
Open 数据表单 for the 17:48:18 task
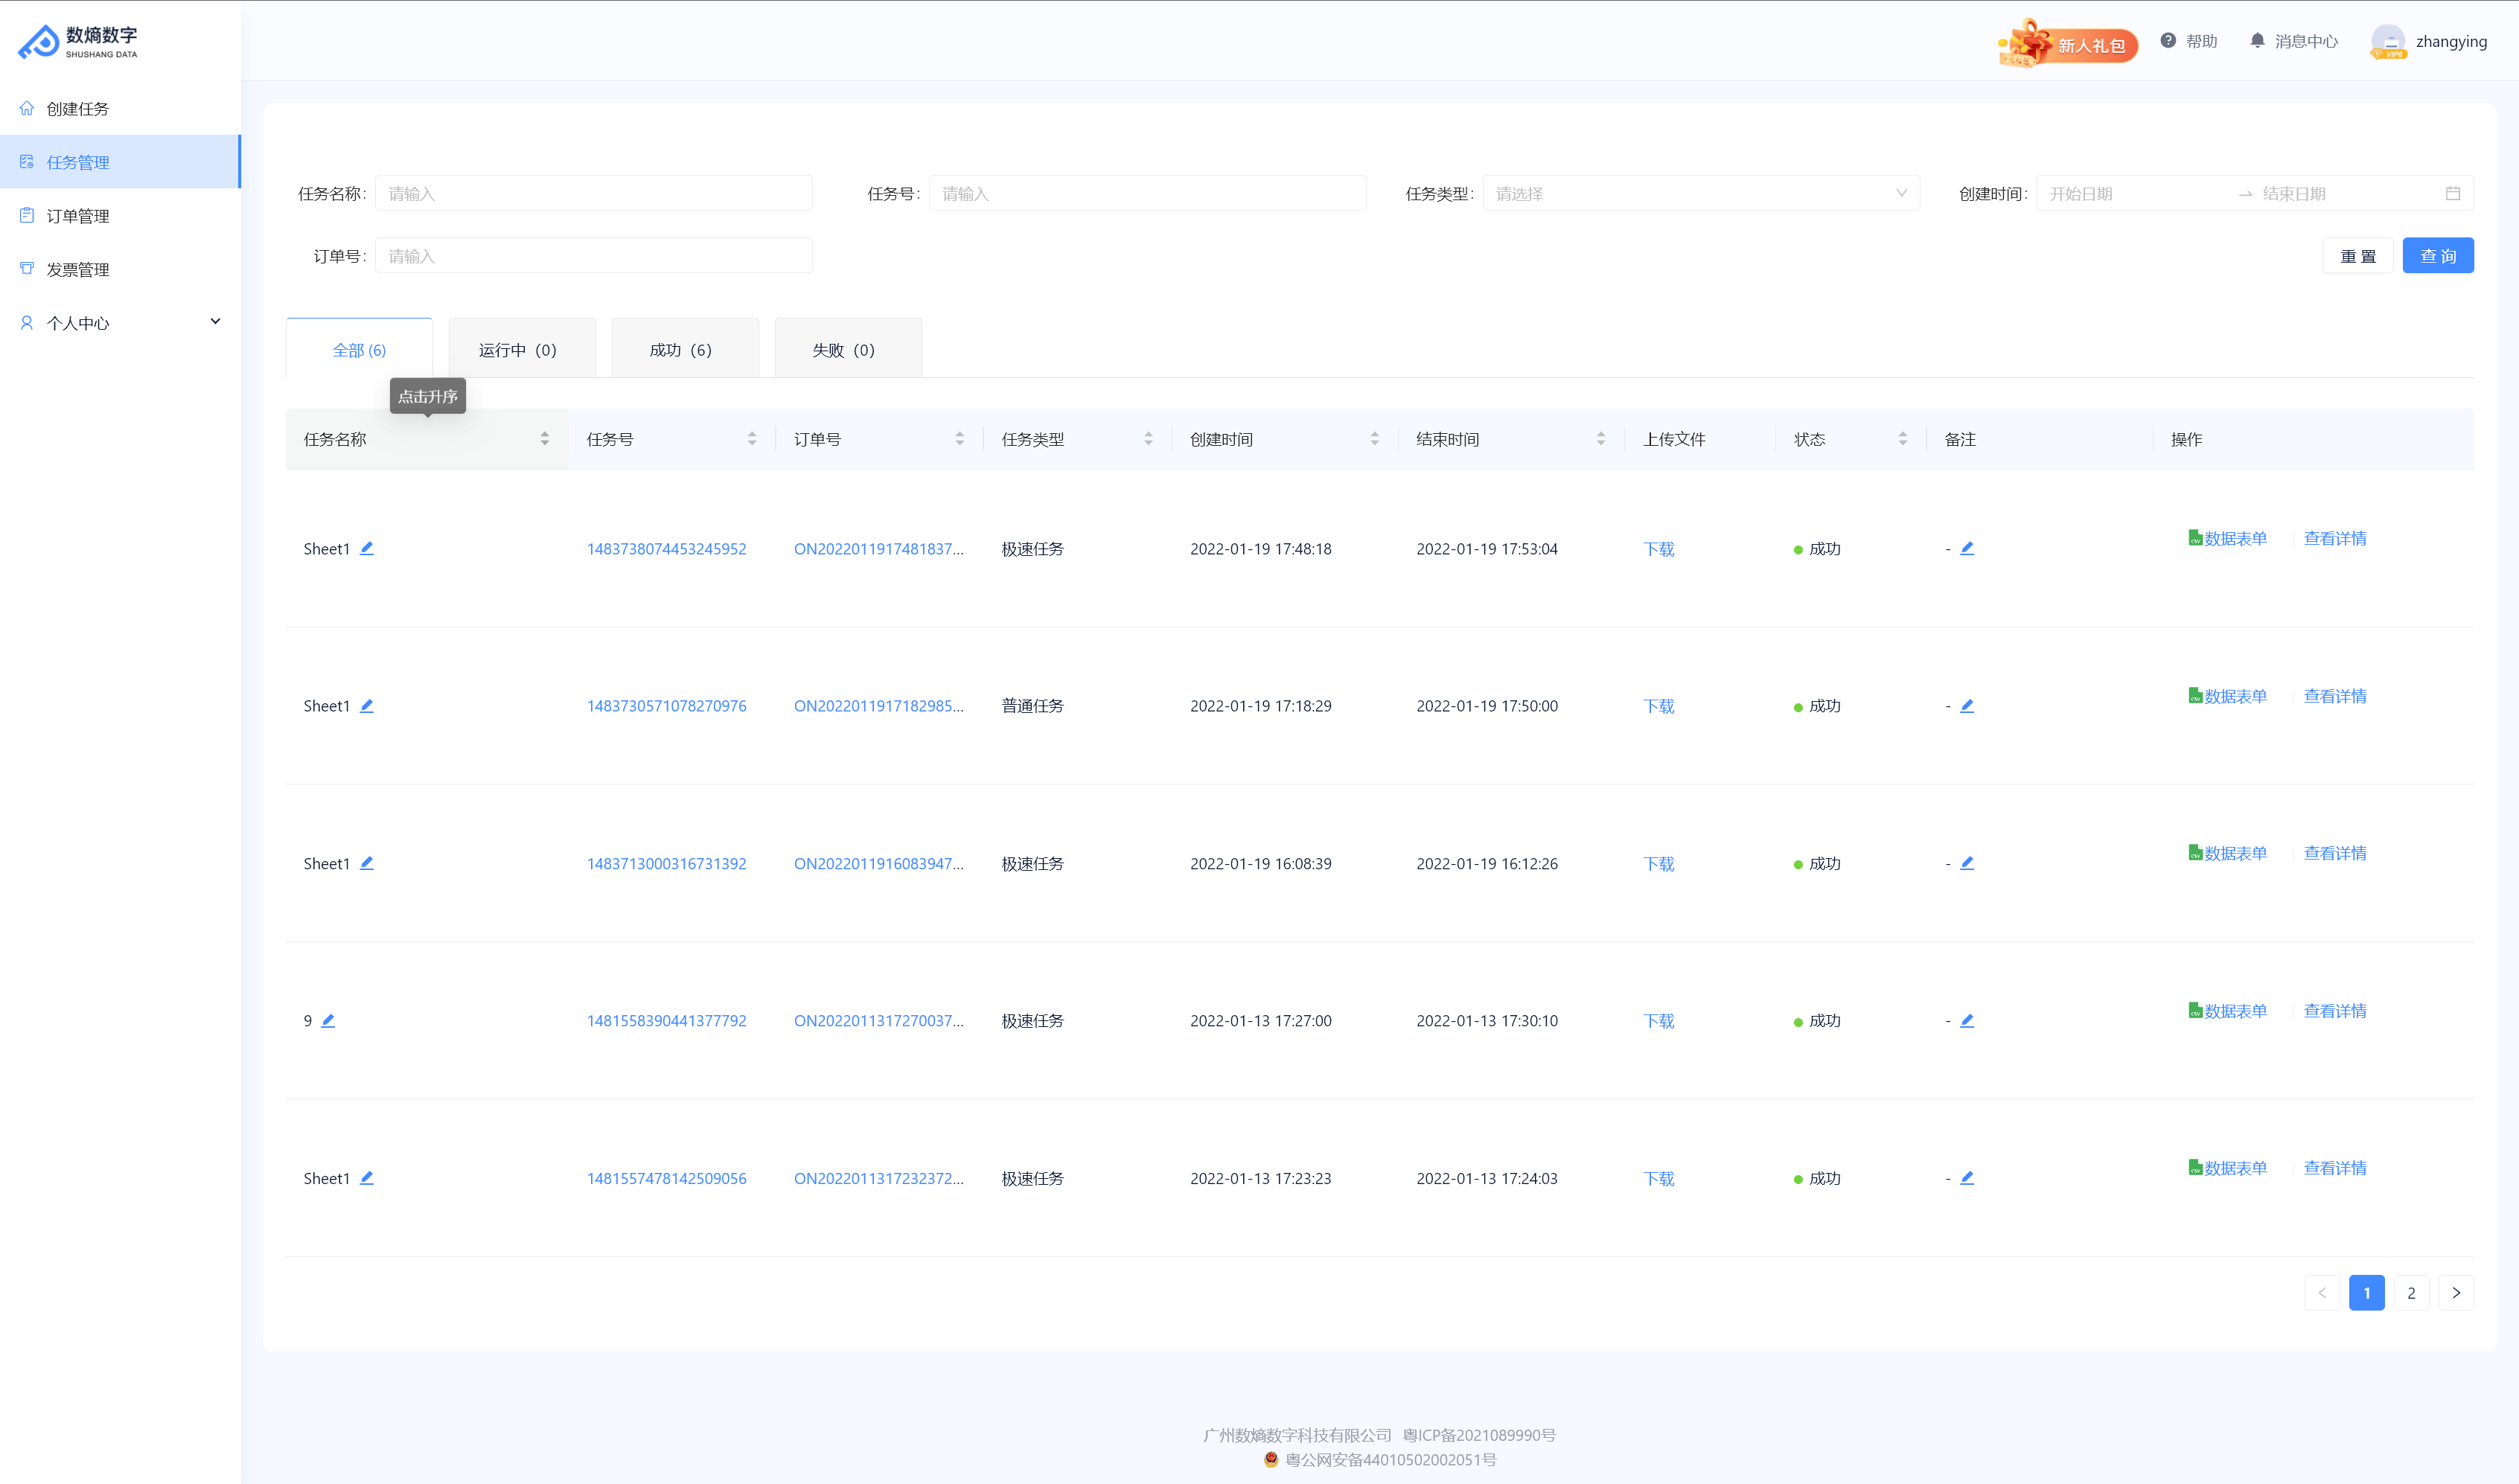[x=2227, y=538]
